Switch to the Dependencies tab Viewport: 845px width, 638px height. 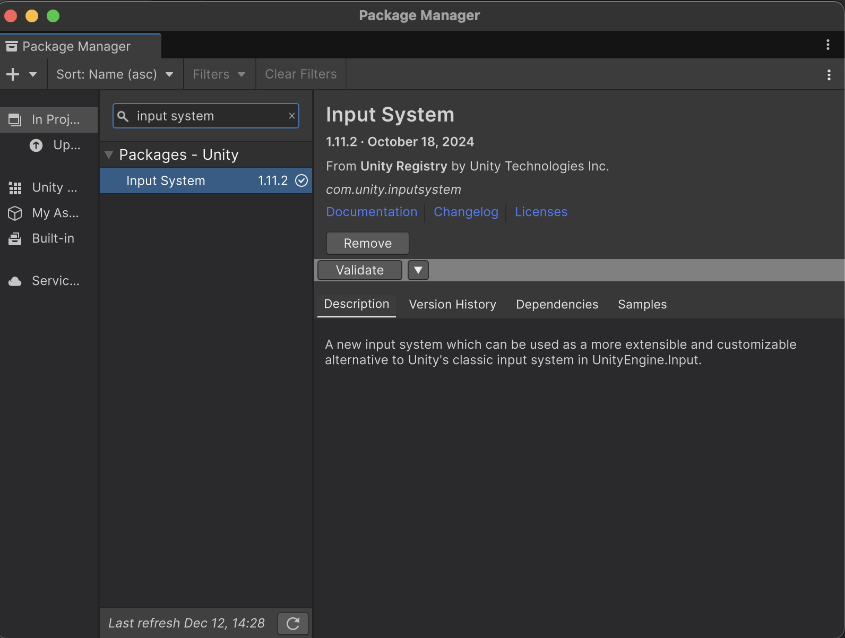tap(557, 304)
